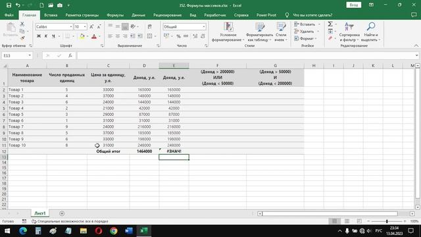Increase indent

[x=140, y=36]
